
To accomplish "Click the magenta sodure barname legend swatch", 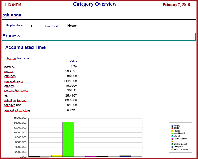I will 172,139.
